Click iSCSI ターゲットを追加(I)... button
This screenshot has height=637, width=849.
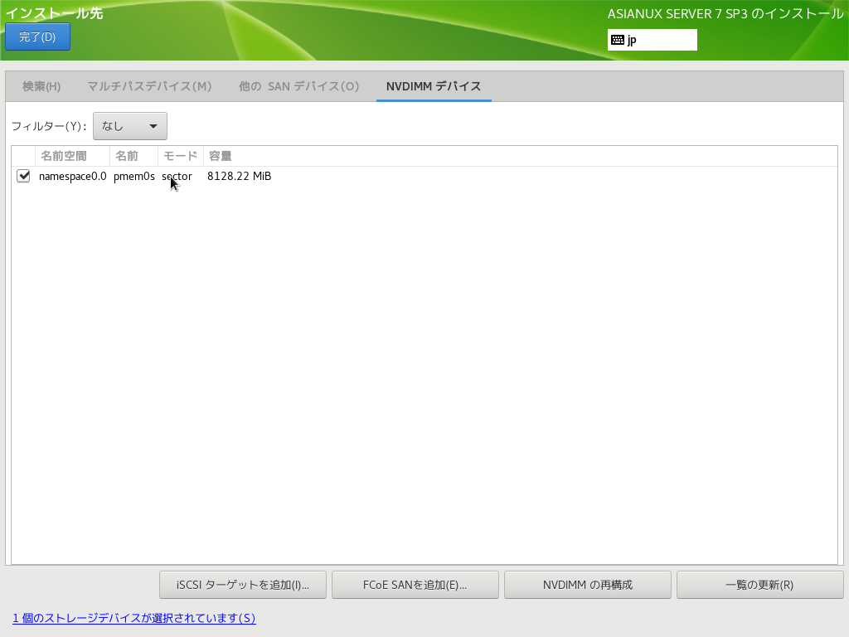coord(243,585)
